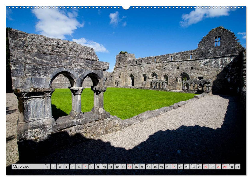The height and width of the screenshot is (181, 252).
Task: Select greyed Saturday 6 date cell
Action: click(79, 167)
